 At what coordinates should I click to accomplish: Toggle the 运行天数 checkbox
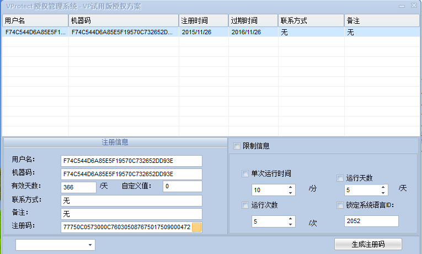point(340,178)
